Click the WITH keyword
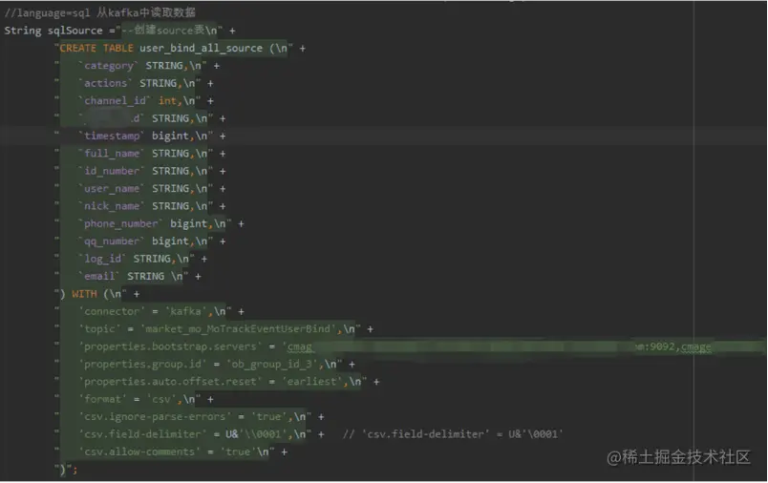The image size is (768, 483). click(84, 294)
